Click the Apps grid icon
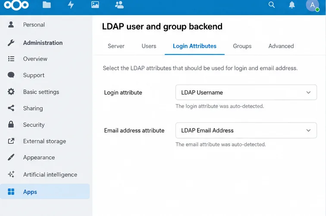 point(11,192)
